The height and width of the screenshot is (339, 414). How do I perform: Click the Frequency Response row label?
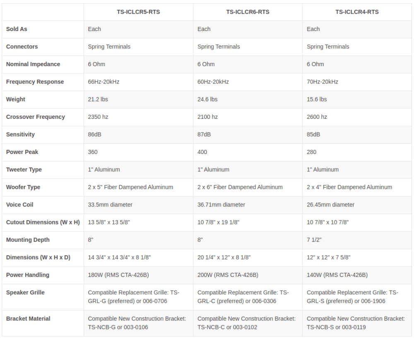click(x=35, y=82)
